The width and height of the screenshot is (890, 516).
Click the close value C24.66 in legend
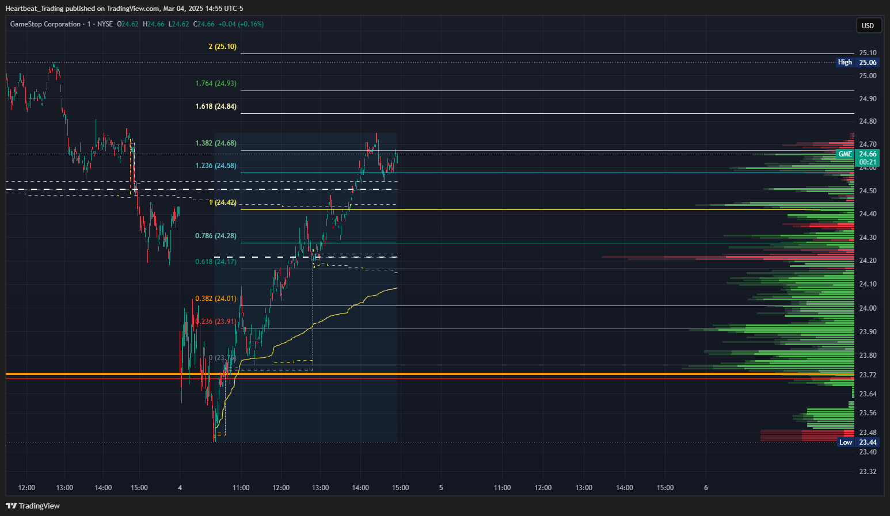click(204, 24)
